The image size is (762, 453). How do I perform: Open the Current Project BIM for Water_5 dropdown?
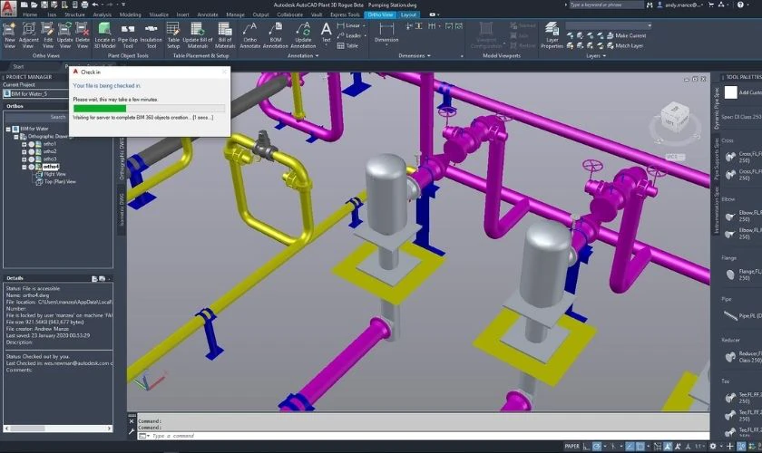[x=36, y=93]
